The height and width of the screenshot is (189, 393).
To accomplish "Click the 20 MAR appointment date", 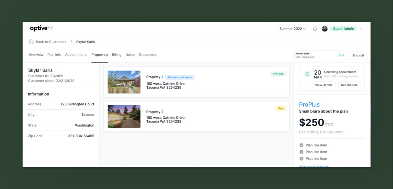I will pos(318,74).
